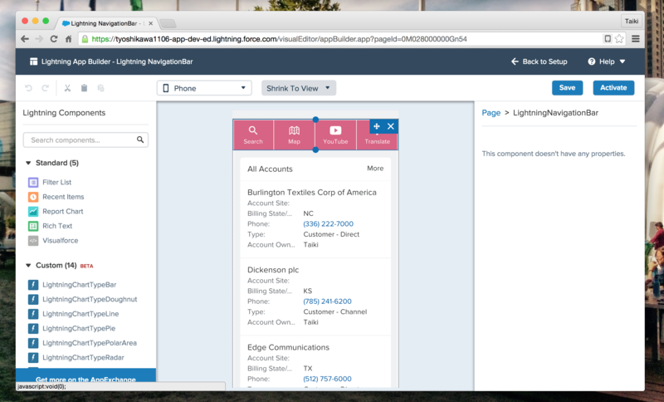
Task: Click the Redo arrow icon
Action: [46, 88]
